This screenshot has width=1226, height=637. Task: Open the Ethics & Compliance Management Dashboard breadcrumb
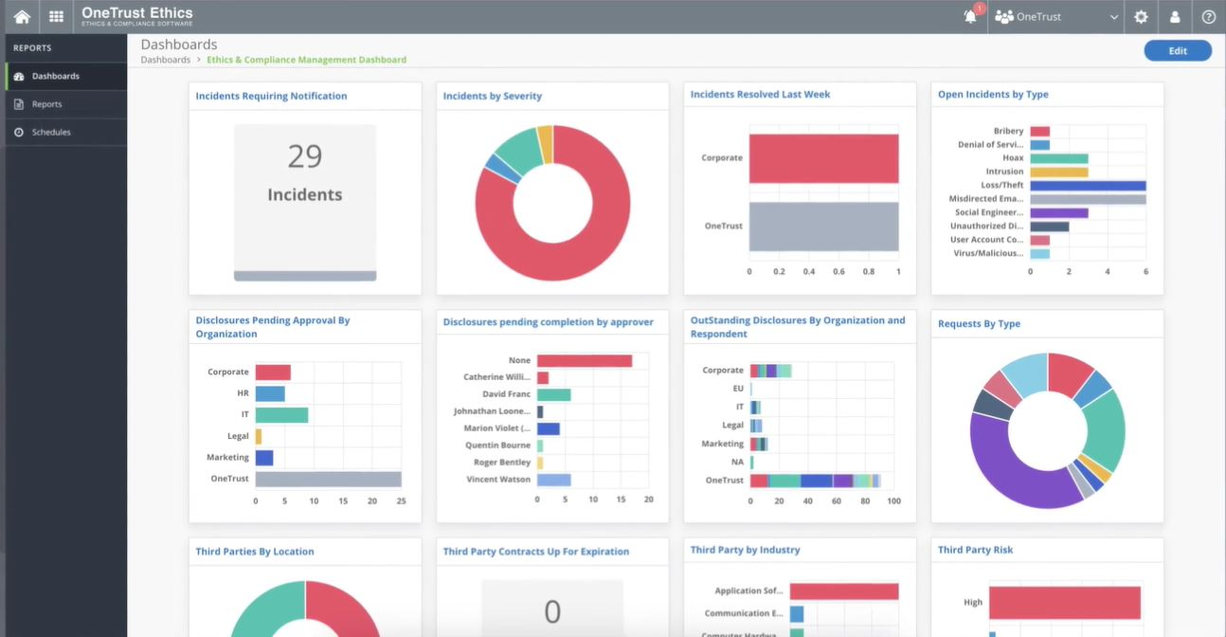point(306,59)
